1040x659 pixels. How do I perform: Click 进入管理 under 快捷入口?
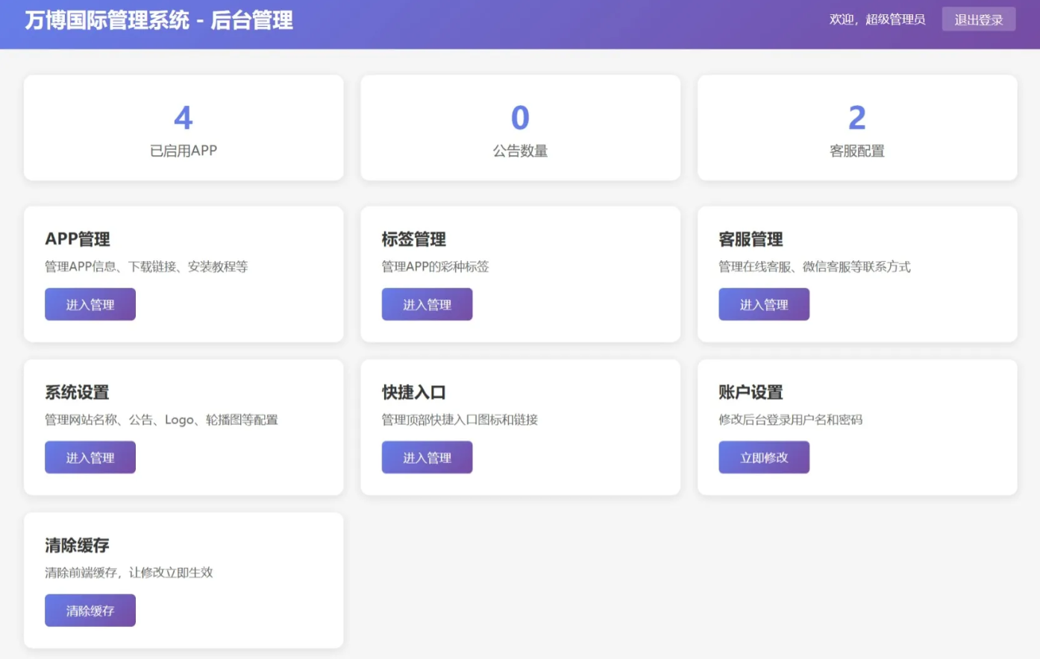pos(427,457)
